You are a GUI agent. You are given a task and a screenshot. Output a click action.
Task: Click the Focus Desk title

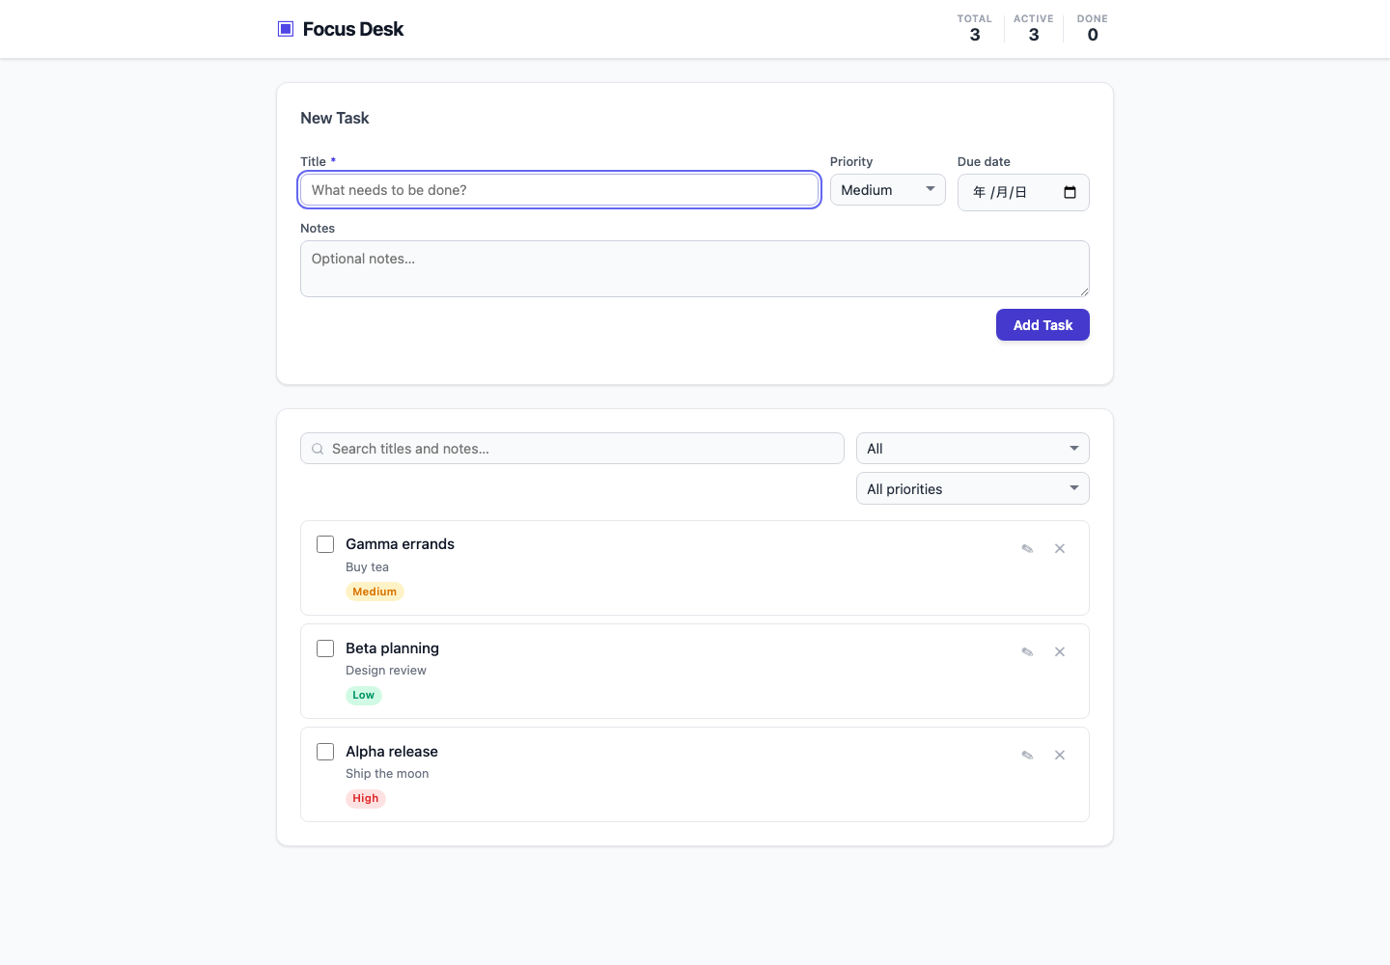pyautogui.click(x=353, y=29)
